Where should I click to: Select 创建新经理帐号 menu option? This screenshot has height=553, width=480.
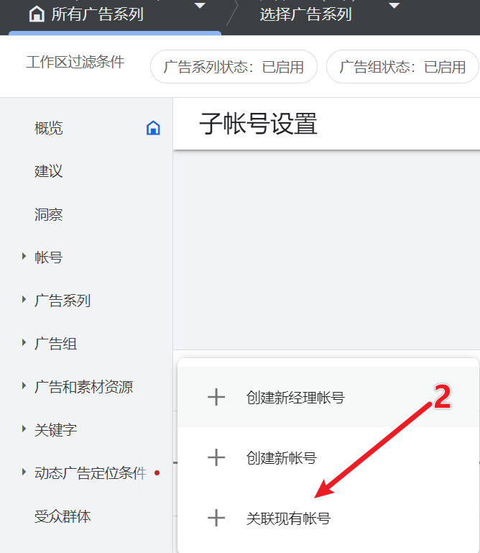tap(295, 397)
